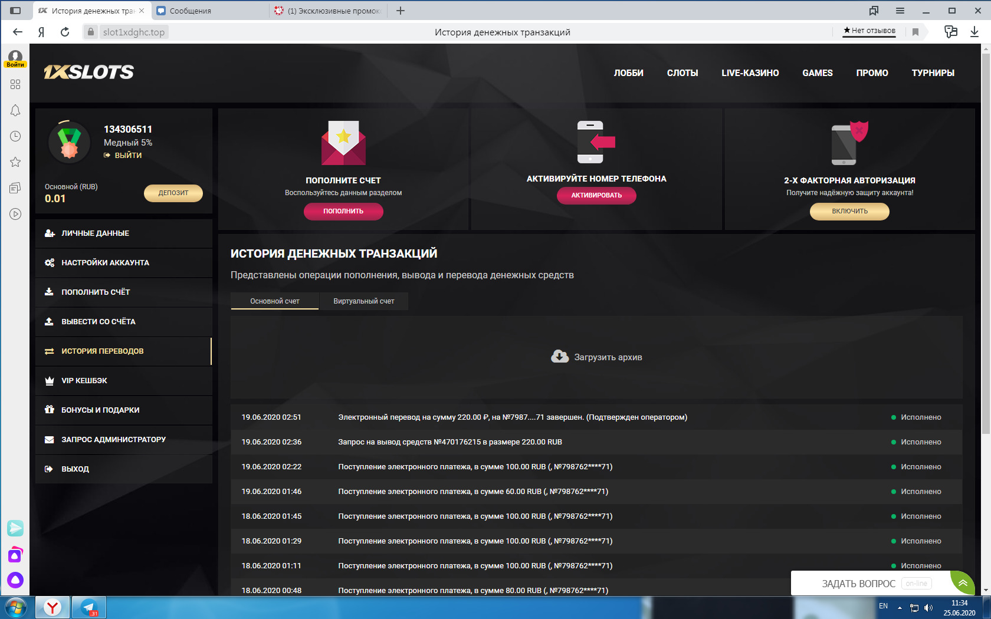991x619 pixels.
Task: Open the browser main menu icon
Action: pyautogui.click(x=900, y=11)
